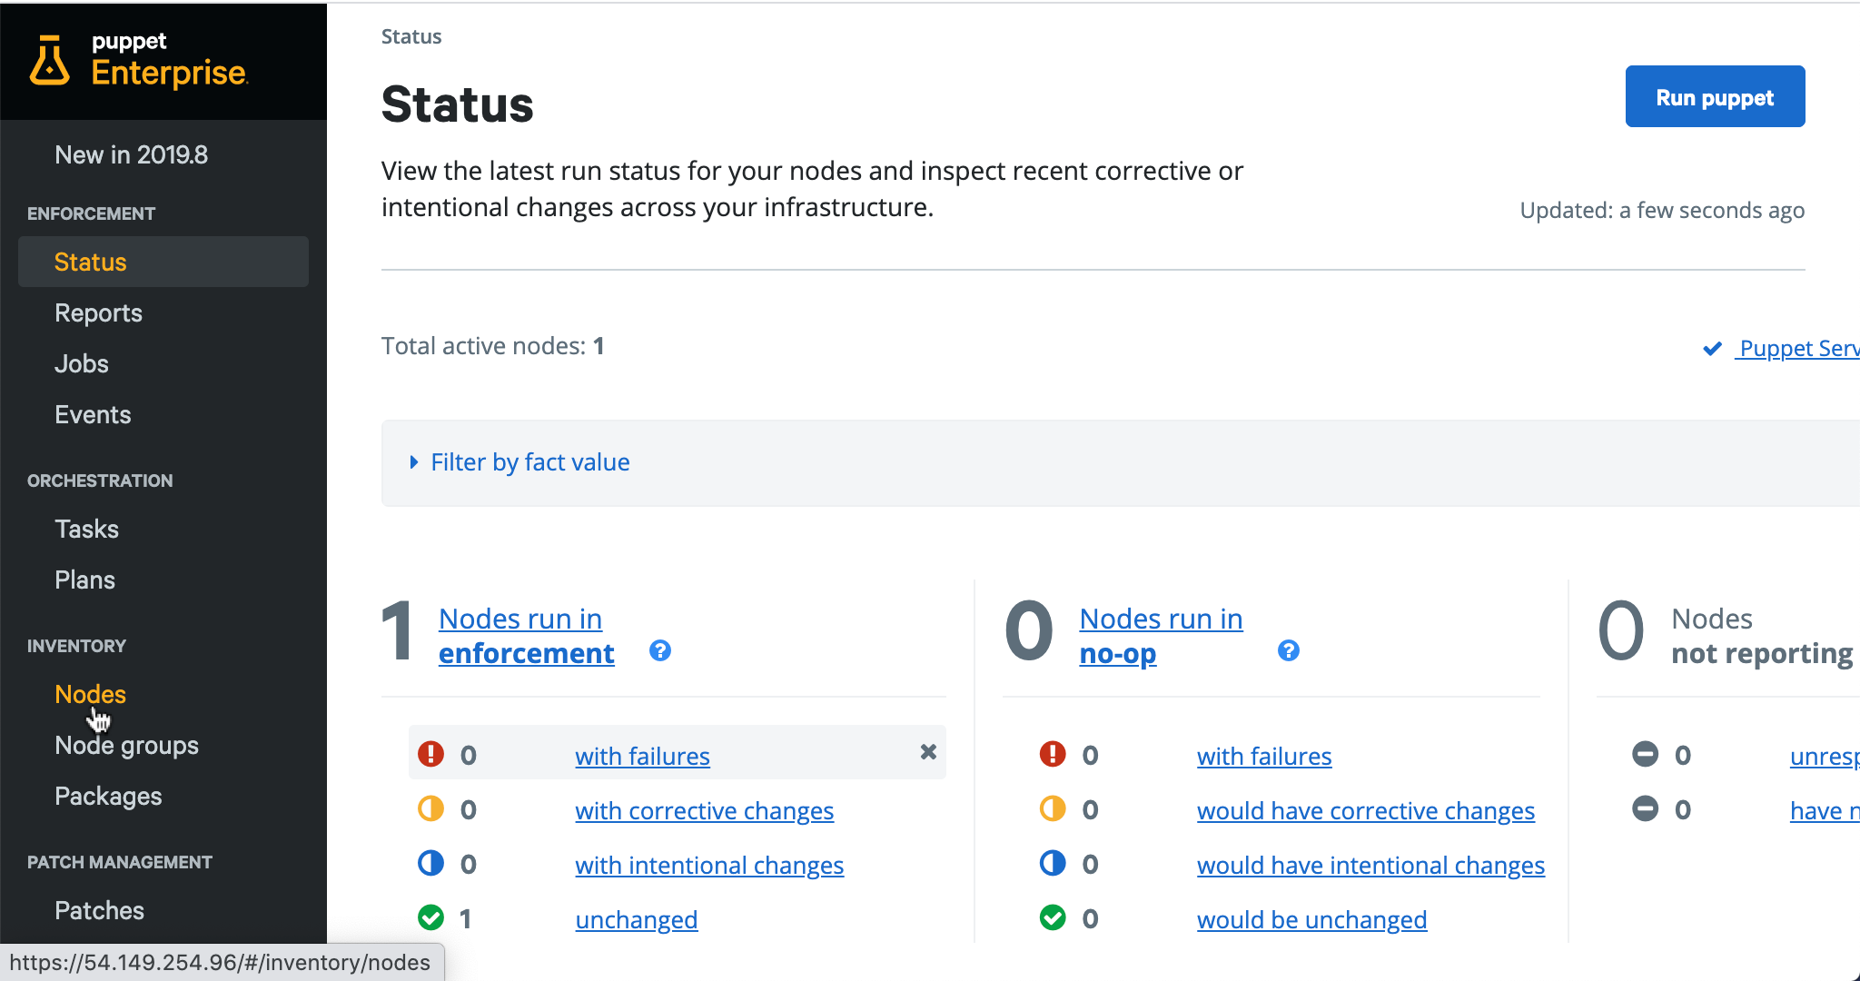Open Nodes run in no-op link
The image size is (1860, 981).
[x=1161, y=636]
